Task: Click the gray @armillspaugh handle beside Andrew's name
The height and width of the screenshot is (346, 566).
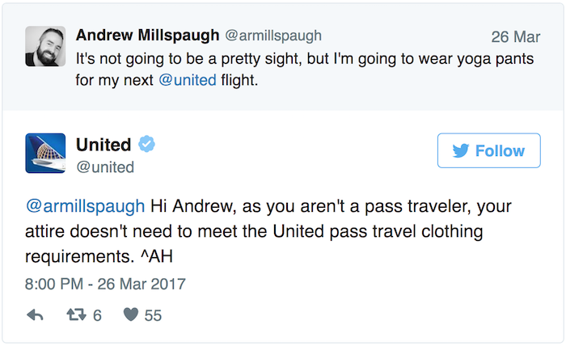Action: tap(273, 36)
